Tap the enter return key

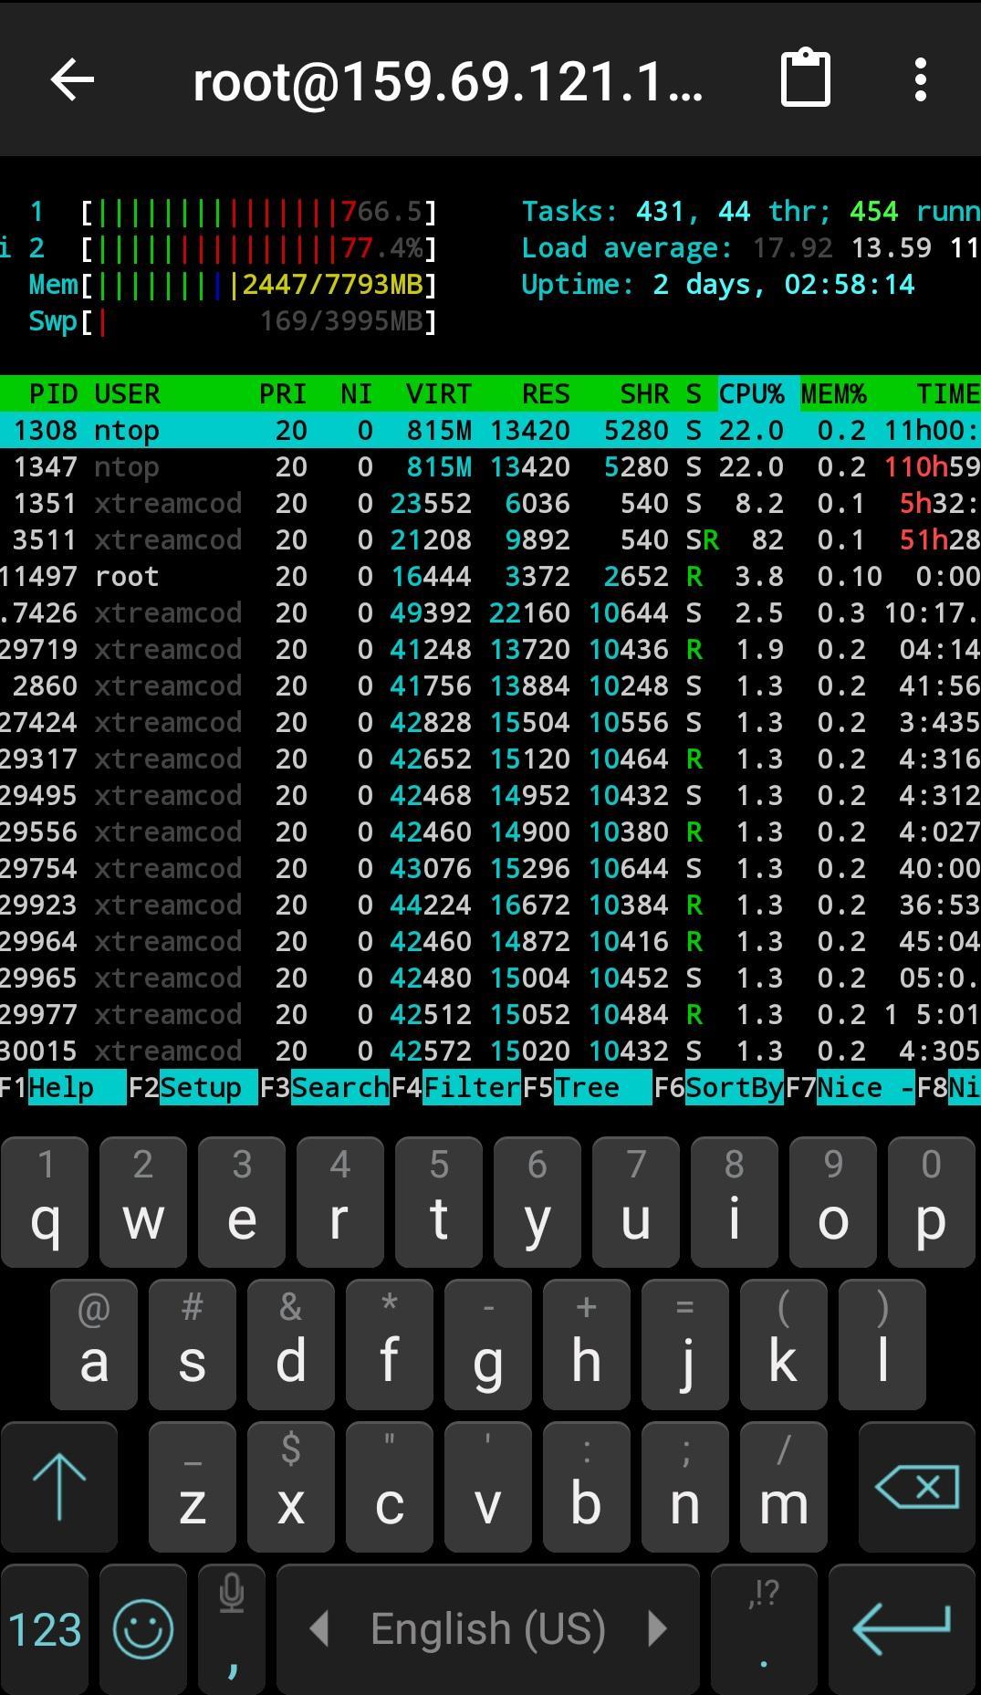pyautogui.click(x=902, y=1629)
